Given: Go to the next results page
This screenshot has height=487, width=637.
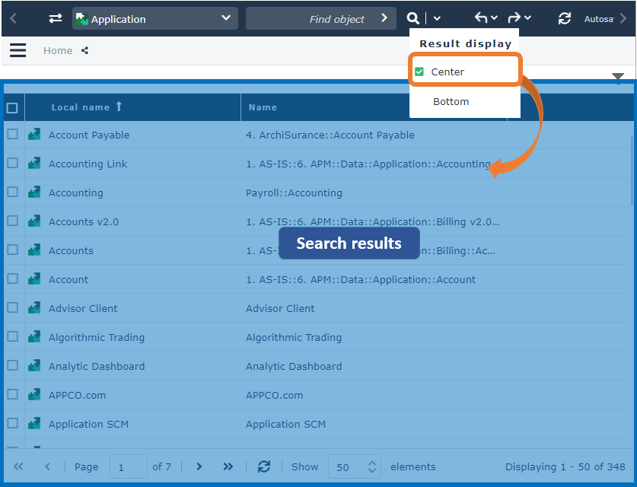Looking at the screenshot, I should (199, 466).
